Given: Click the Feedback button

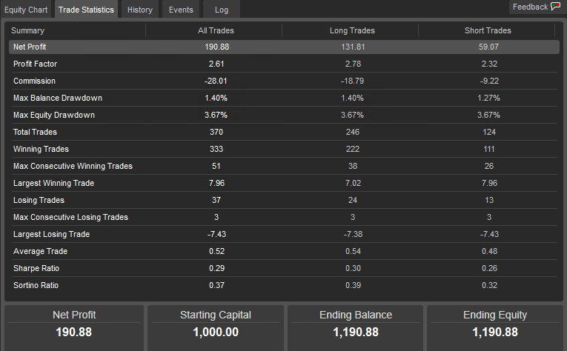Looking at the screenshot, I should [x=537, y=7].
